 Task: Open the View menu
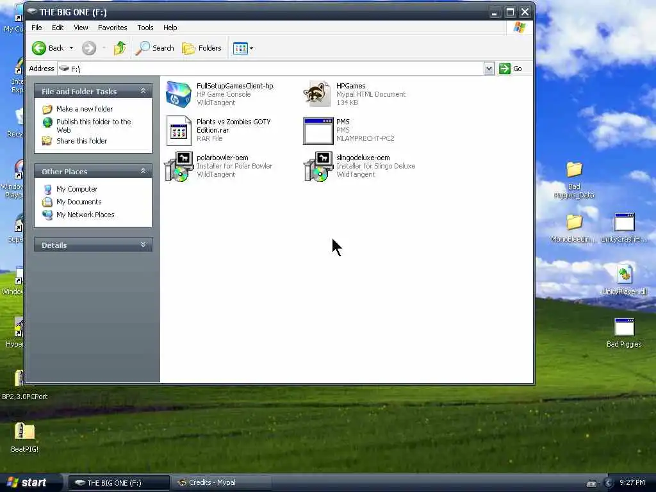pyautogui.click(x=81, y=28)
